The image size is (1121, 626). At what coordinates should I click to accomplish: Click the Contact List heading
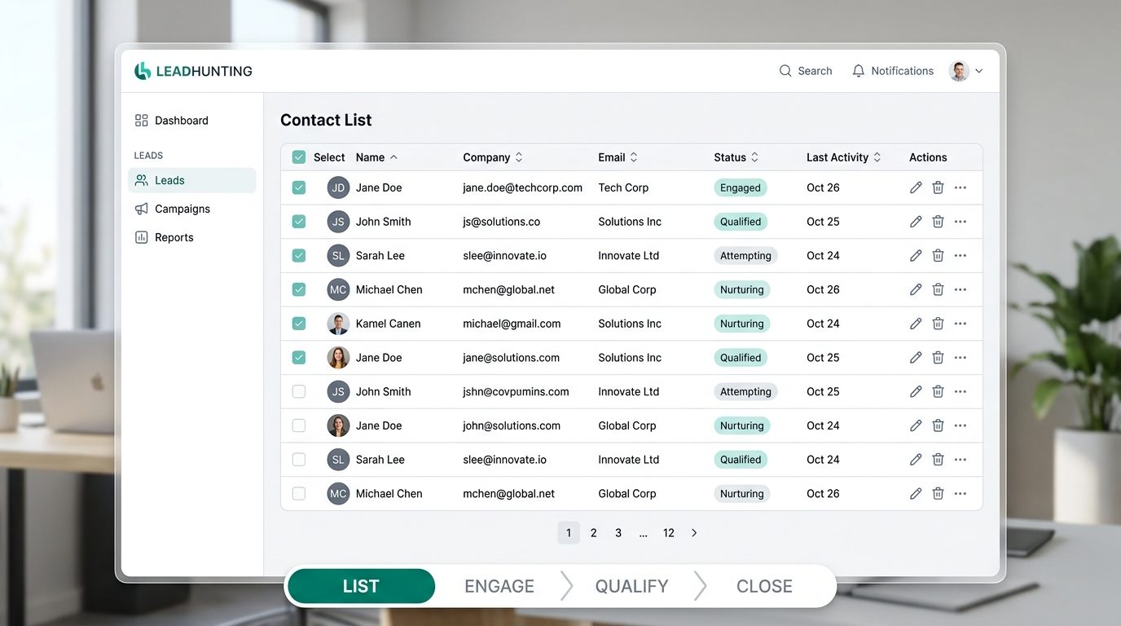326,120
